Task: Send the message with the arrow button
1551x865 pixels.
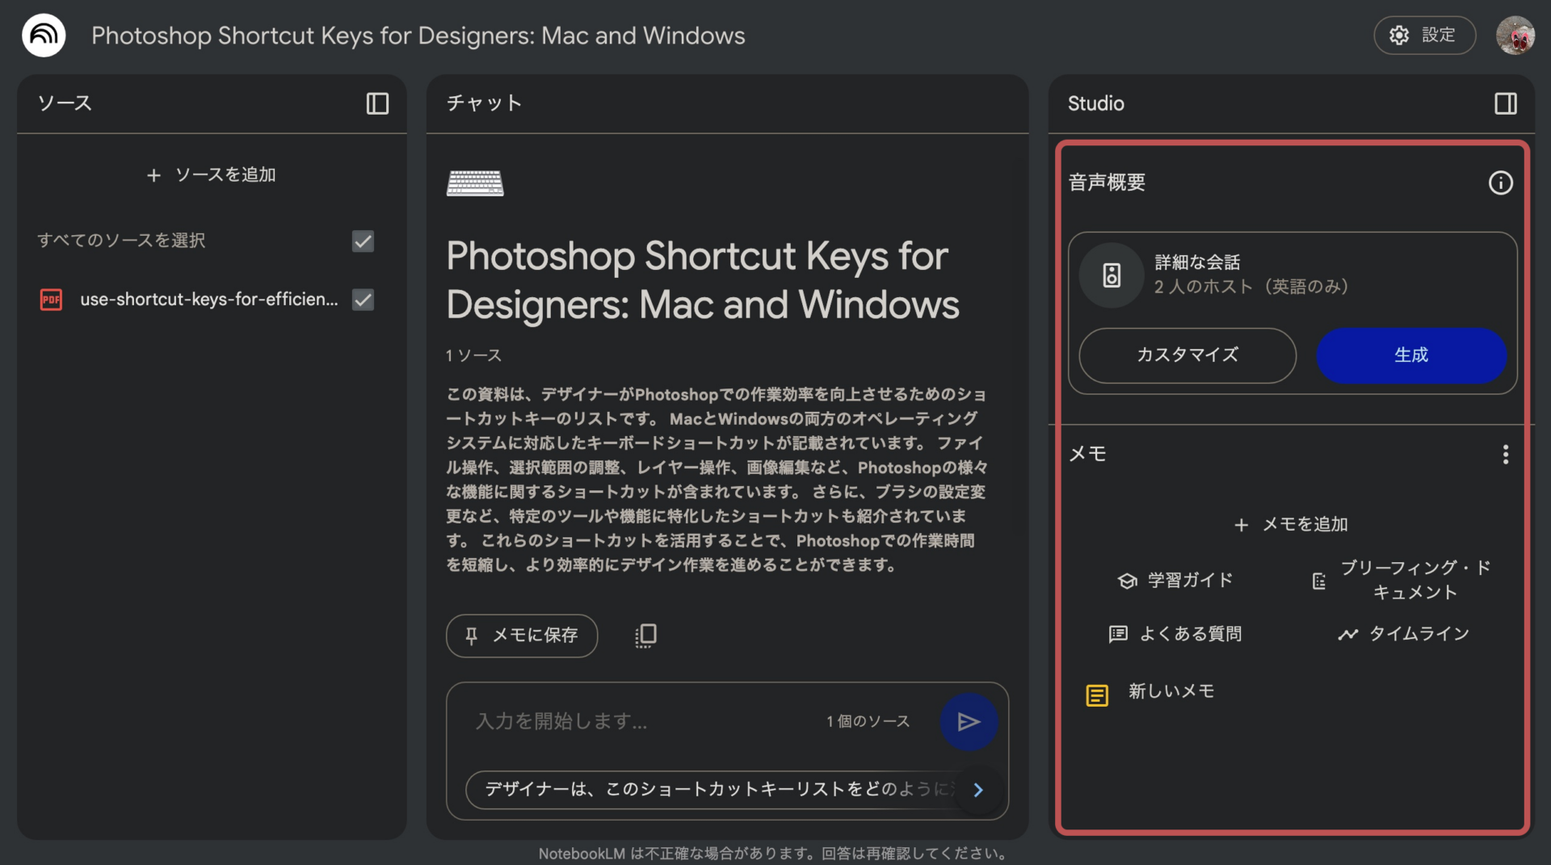Action: [x=968, y=721]
